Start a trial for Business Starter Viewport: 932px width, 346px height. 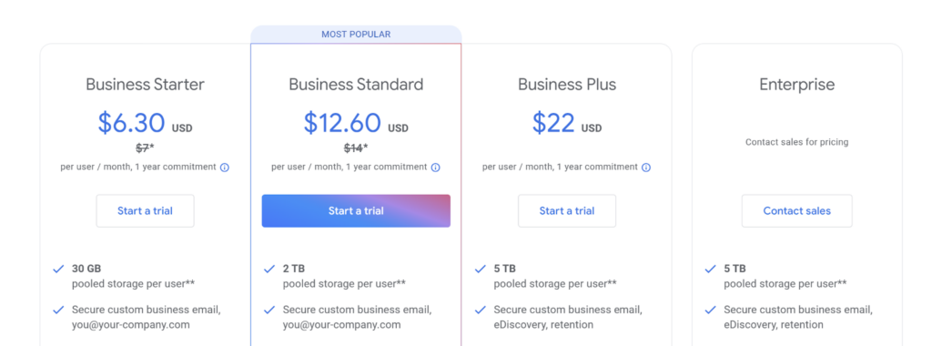tap(145, 211)
